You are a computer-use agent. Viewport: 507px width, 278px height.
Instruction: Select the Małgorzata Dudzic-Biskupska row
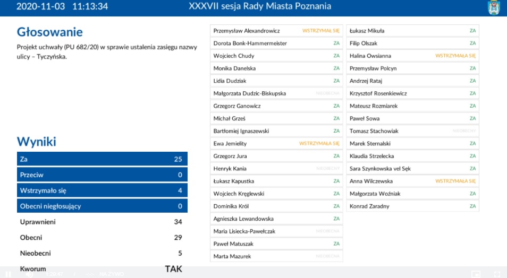coord(276,93)
